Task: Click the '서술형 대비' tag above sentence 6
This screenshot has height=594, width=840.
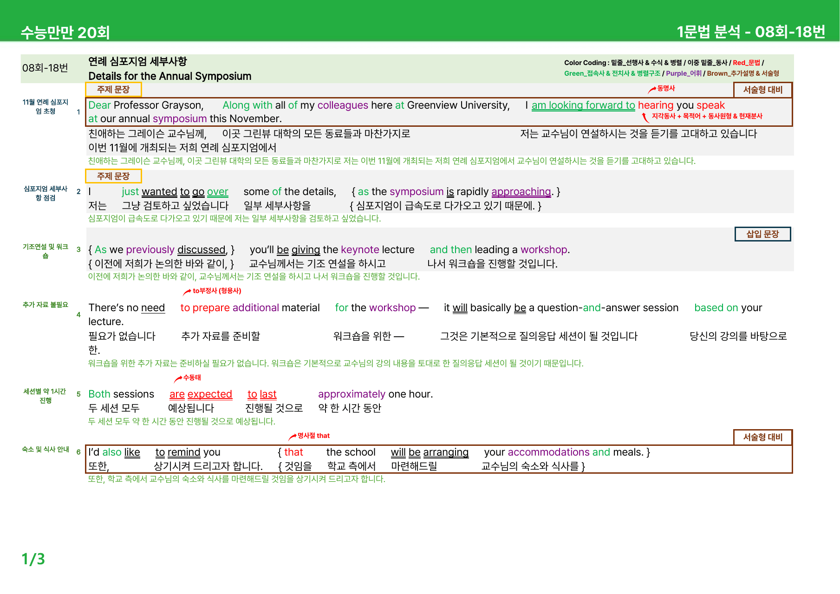Action: (763, 437)
